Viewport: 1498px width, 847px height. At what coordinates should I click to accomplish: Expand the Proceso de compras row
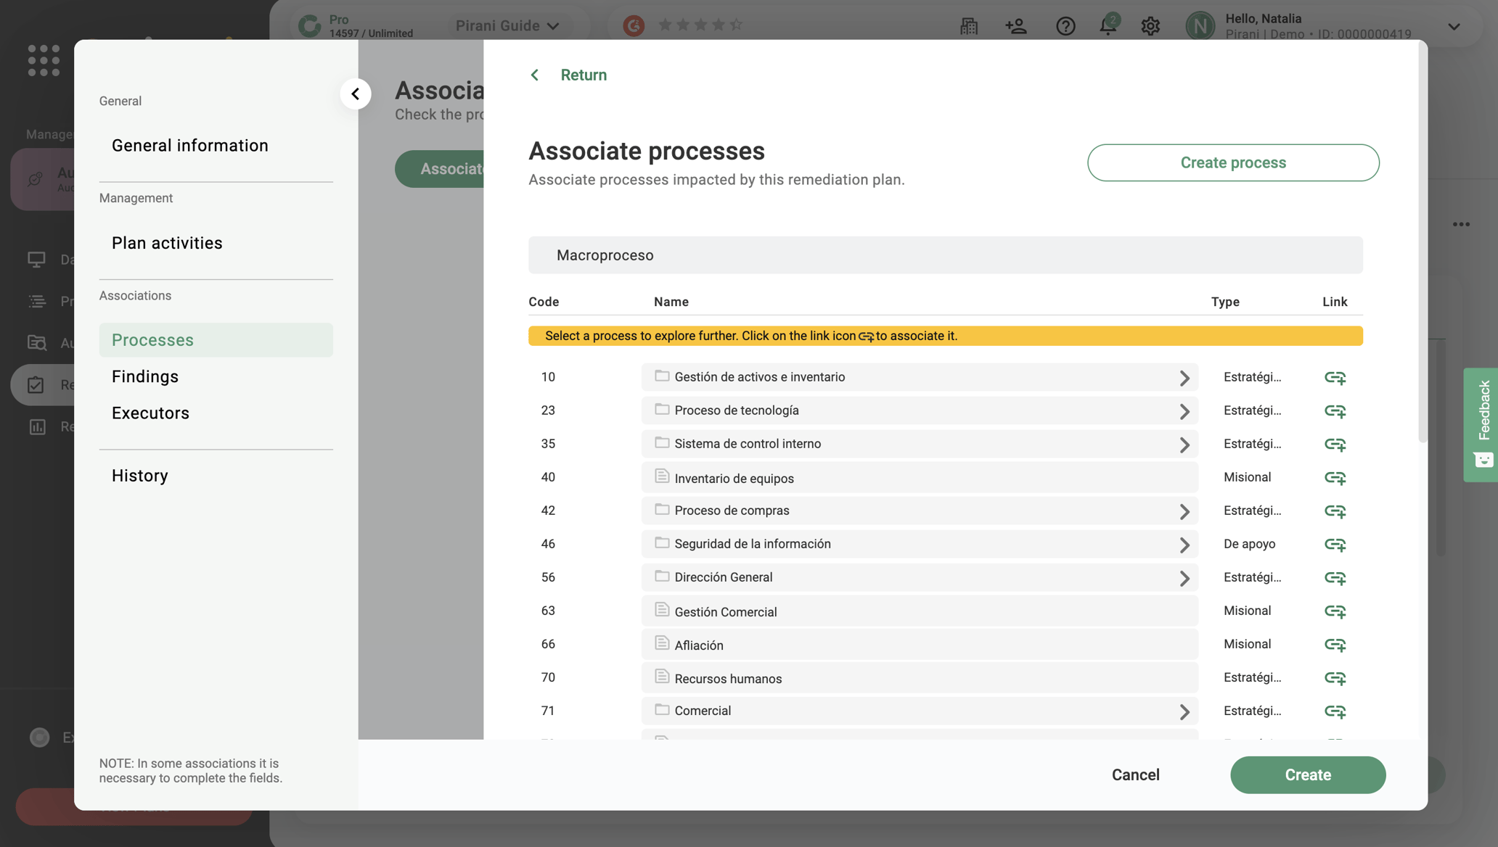click(x=1184, y=511)
